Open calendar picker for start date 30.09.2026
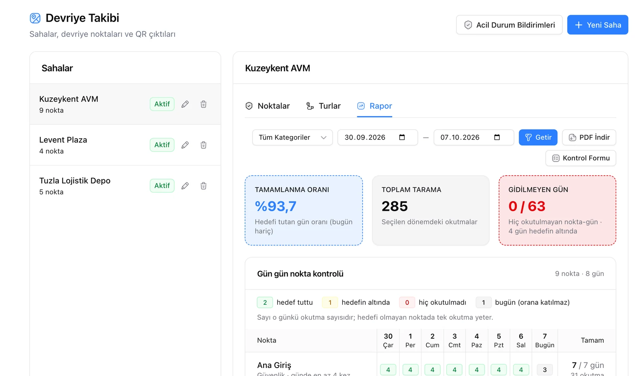 [x=402, y=137]
